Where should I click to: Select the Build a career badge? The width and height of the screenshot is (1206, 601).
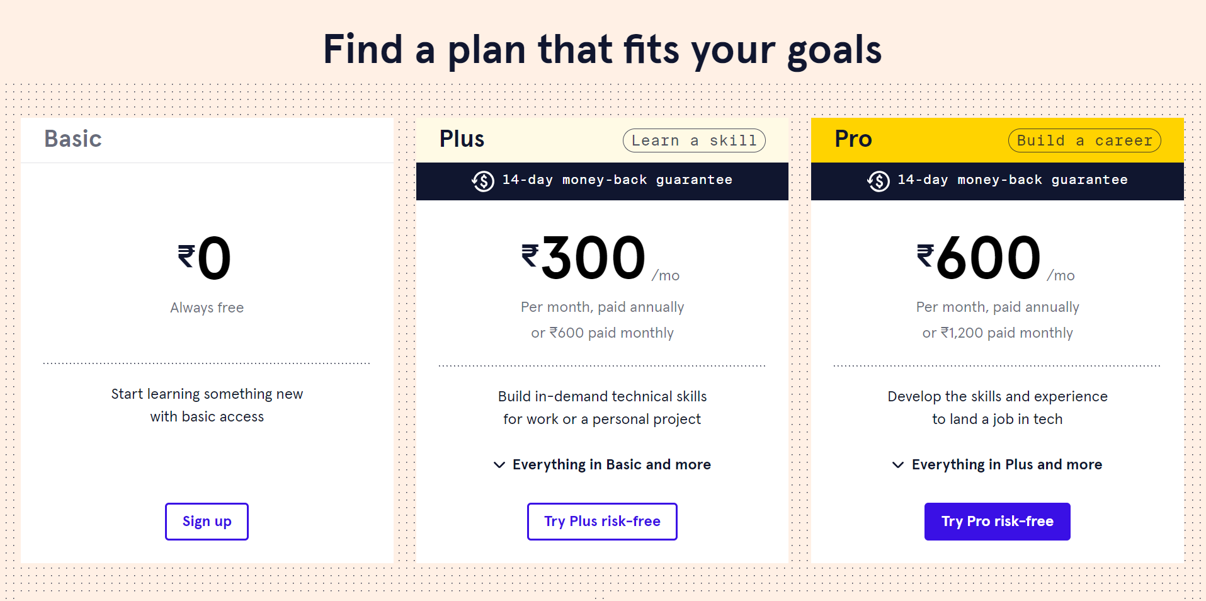[x=1084, y=140]
